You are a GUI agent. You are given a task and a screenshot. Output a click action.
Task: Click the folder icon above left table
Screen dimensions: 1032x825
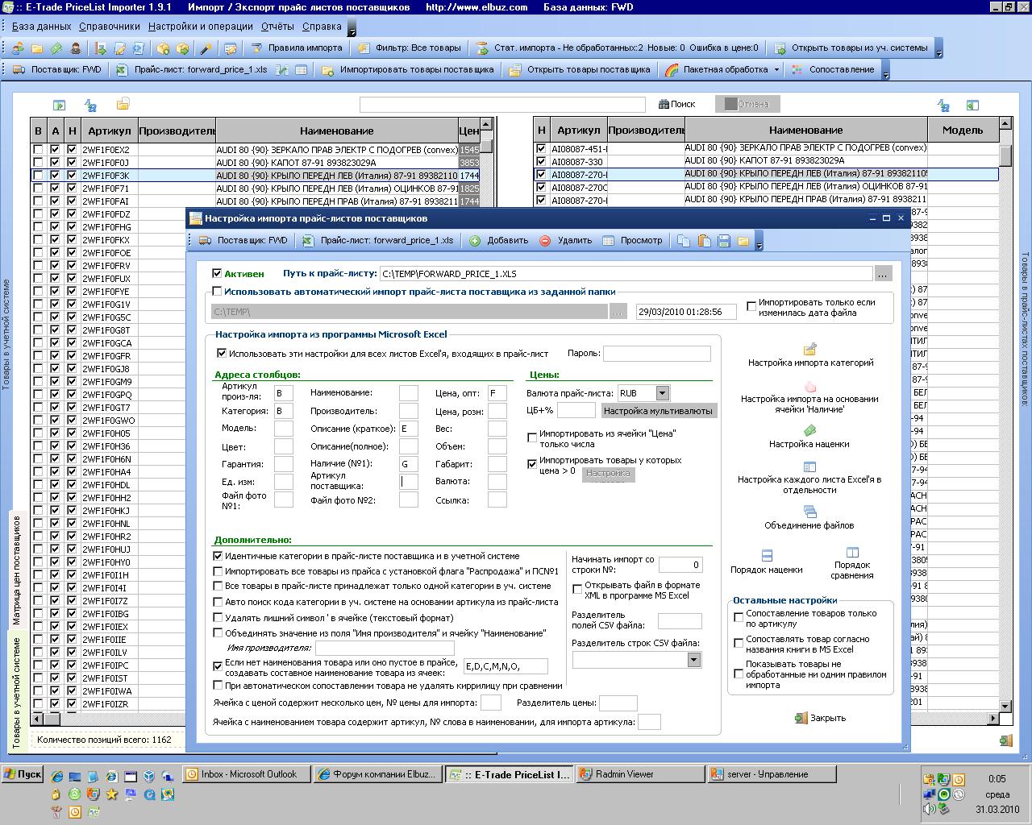click(x=123, y=105)
